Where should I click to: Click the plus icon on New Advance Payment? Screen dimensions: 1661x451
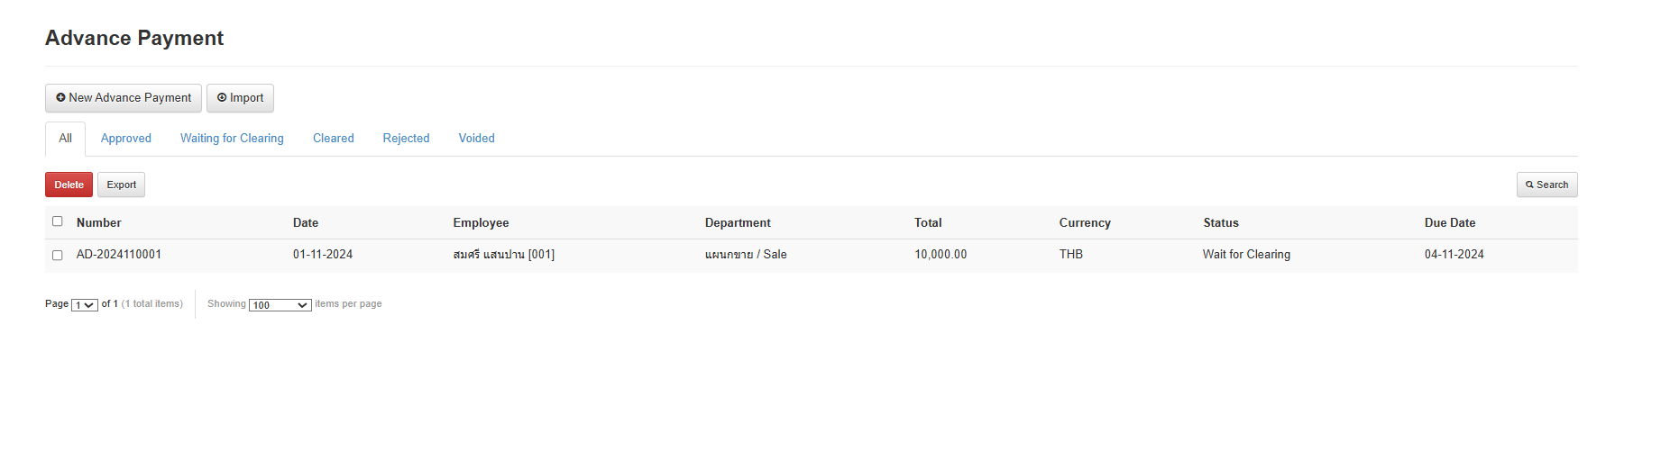pos(60,97)
